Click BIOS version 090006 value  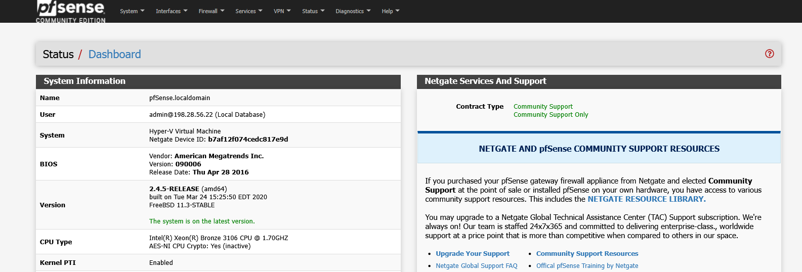pos(188,164)
